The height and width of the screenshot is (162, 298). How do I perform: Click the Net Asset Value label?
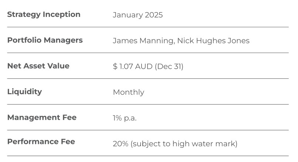[x=38, y=66]
